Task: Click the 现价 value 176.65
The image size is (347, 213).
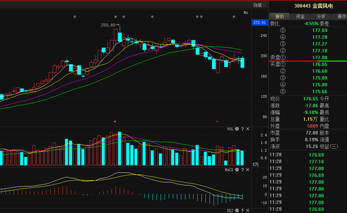Action: pyautogui.click(x=311, y=99)
